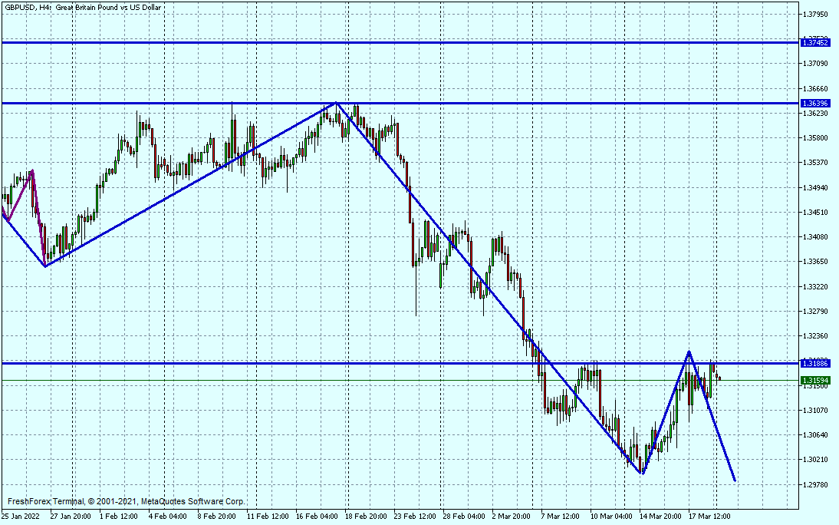Click the 1.33650 price axis value
The height and width of the screenshot is (525, 839).
click(815, 262)
